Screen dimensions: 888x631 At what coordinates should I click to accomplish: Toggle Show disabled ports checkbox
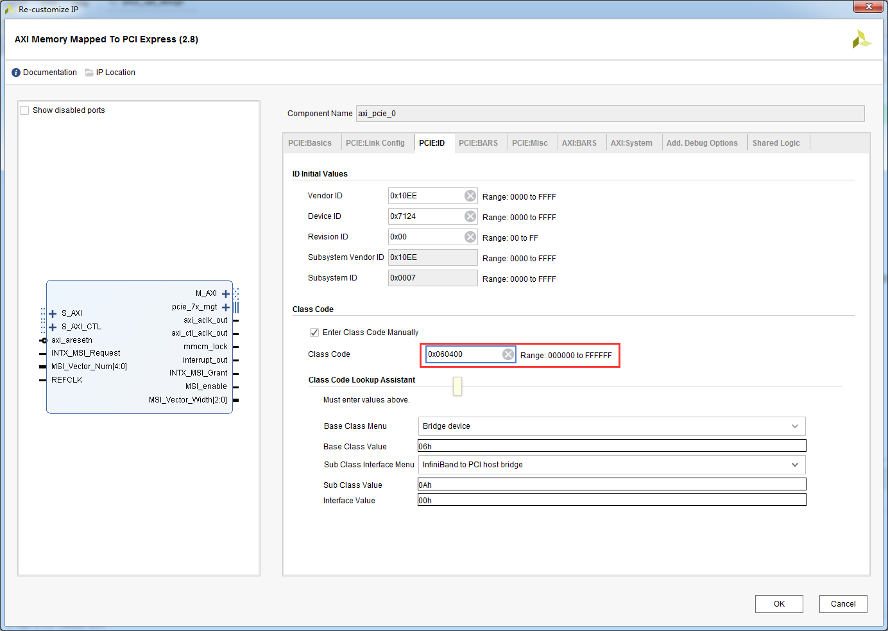click(24, 110)
